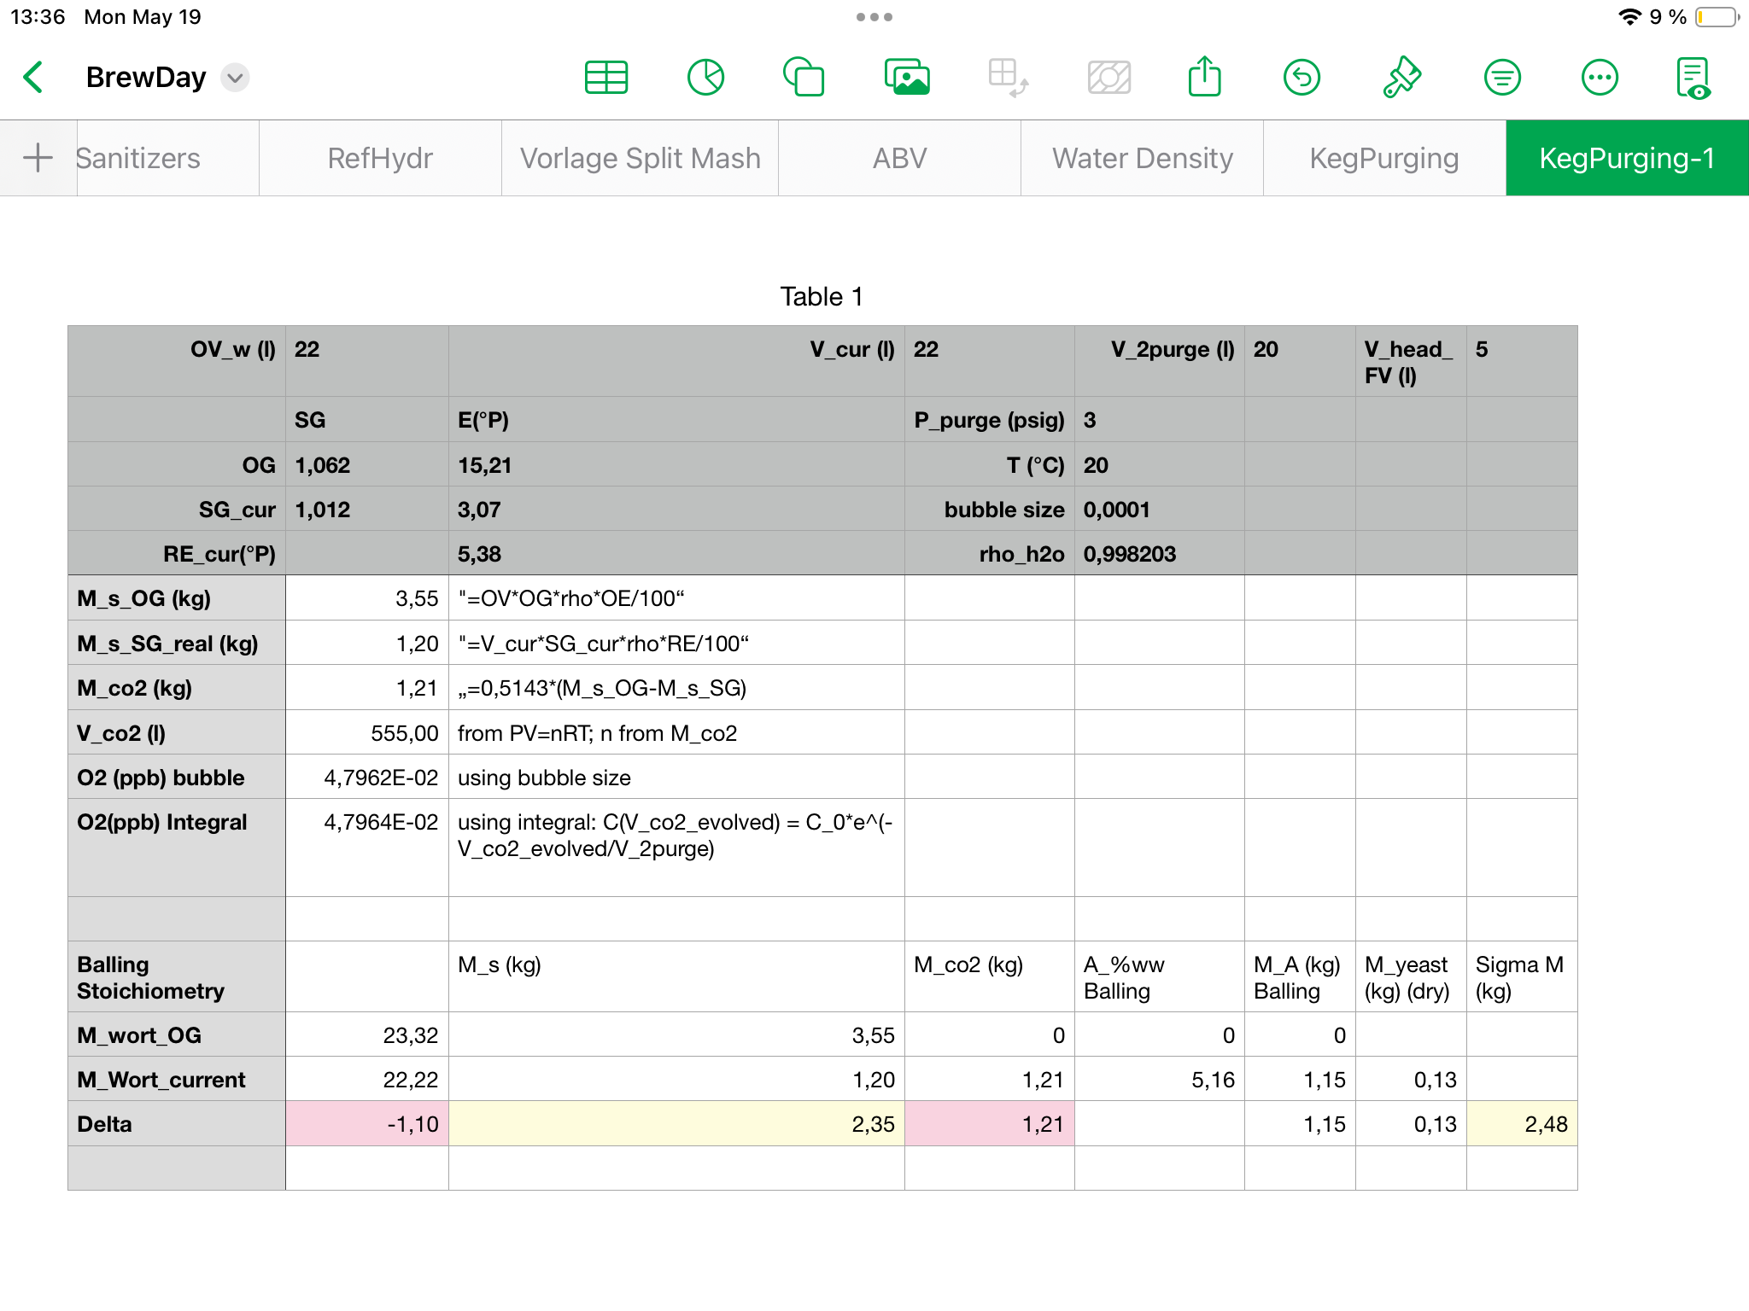Select the M_s_SG_real value 1,20
This screenshot has width=1749, height=1311.
click(x=367, y=644)
